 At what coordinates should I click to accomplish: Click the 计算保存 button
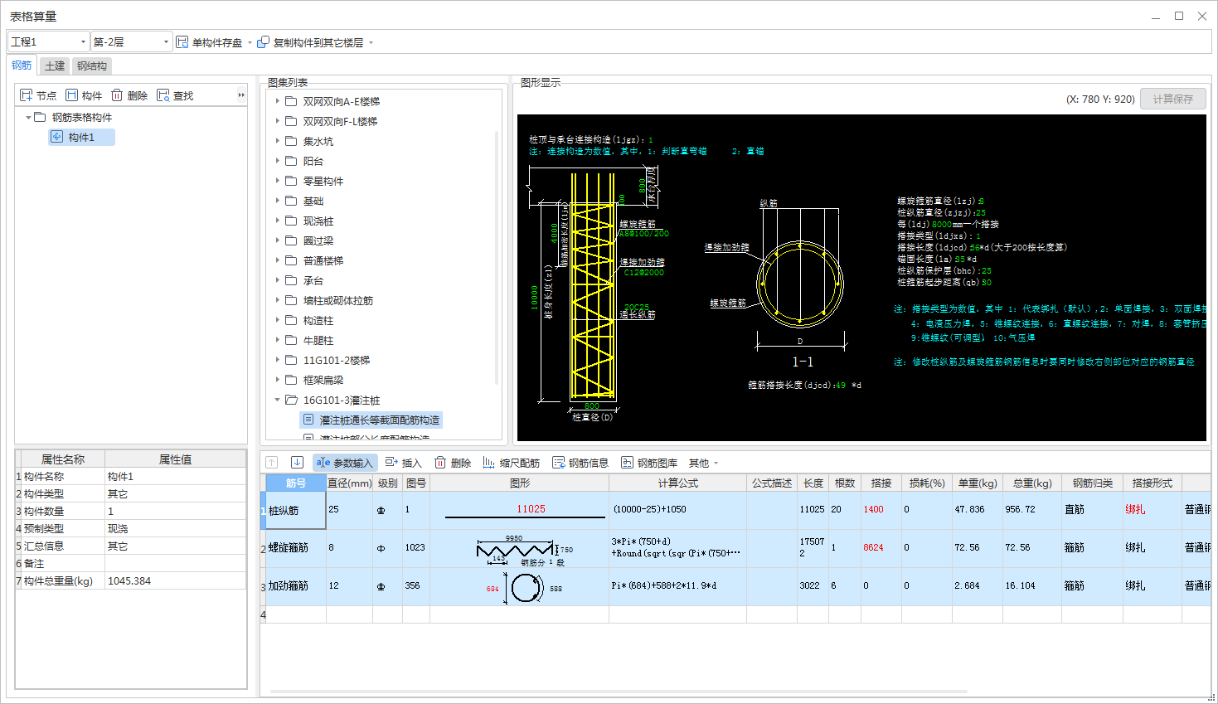[x=1173, y=99]
